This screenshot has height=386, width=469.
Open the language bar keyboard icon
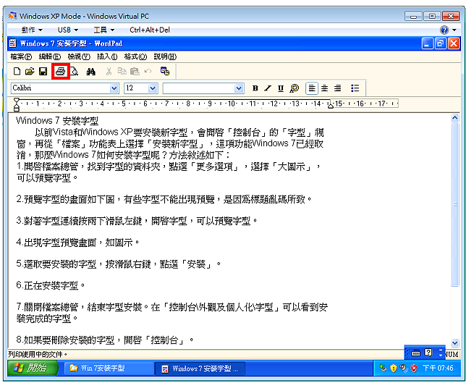click(415, 353)
